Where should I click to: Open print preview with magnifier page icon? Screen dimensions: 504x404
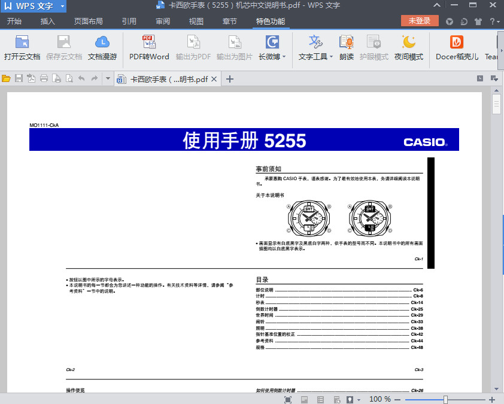click(x=69, y=78)
